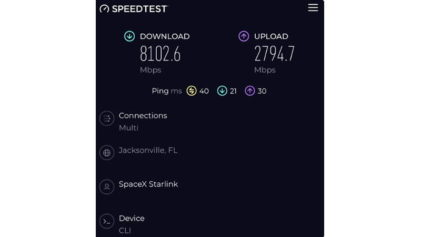Image resolution: width=421 pixels, height=237 pixels.
Task: Click the Connections label
Action: 143,116
